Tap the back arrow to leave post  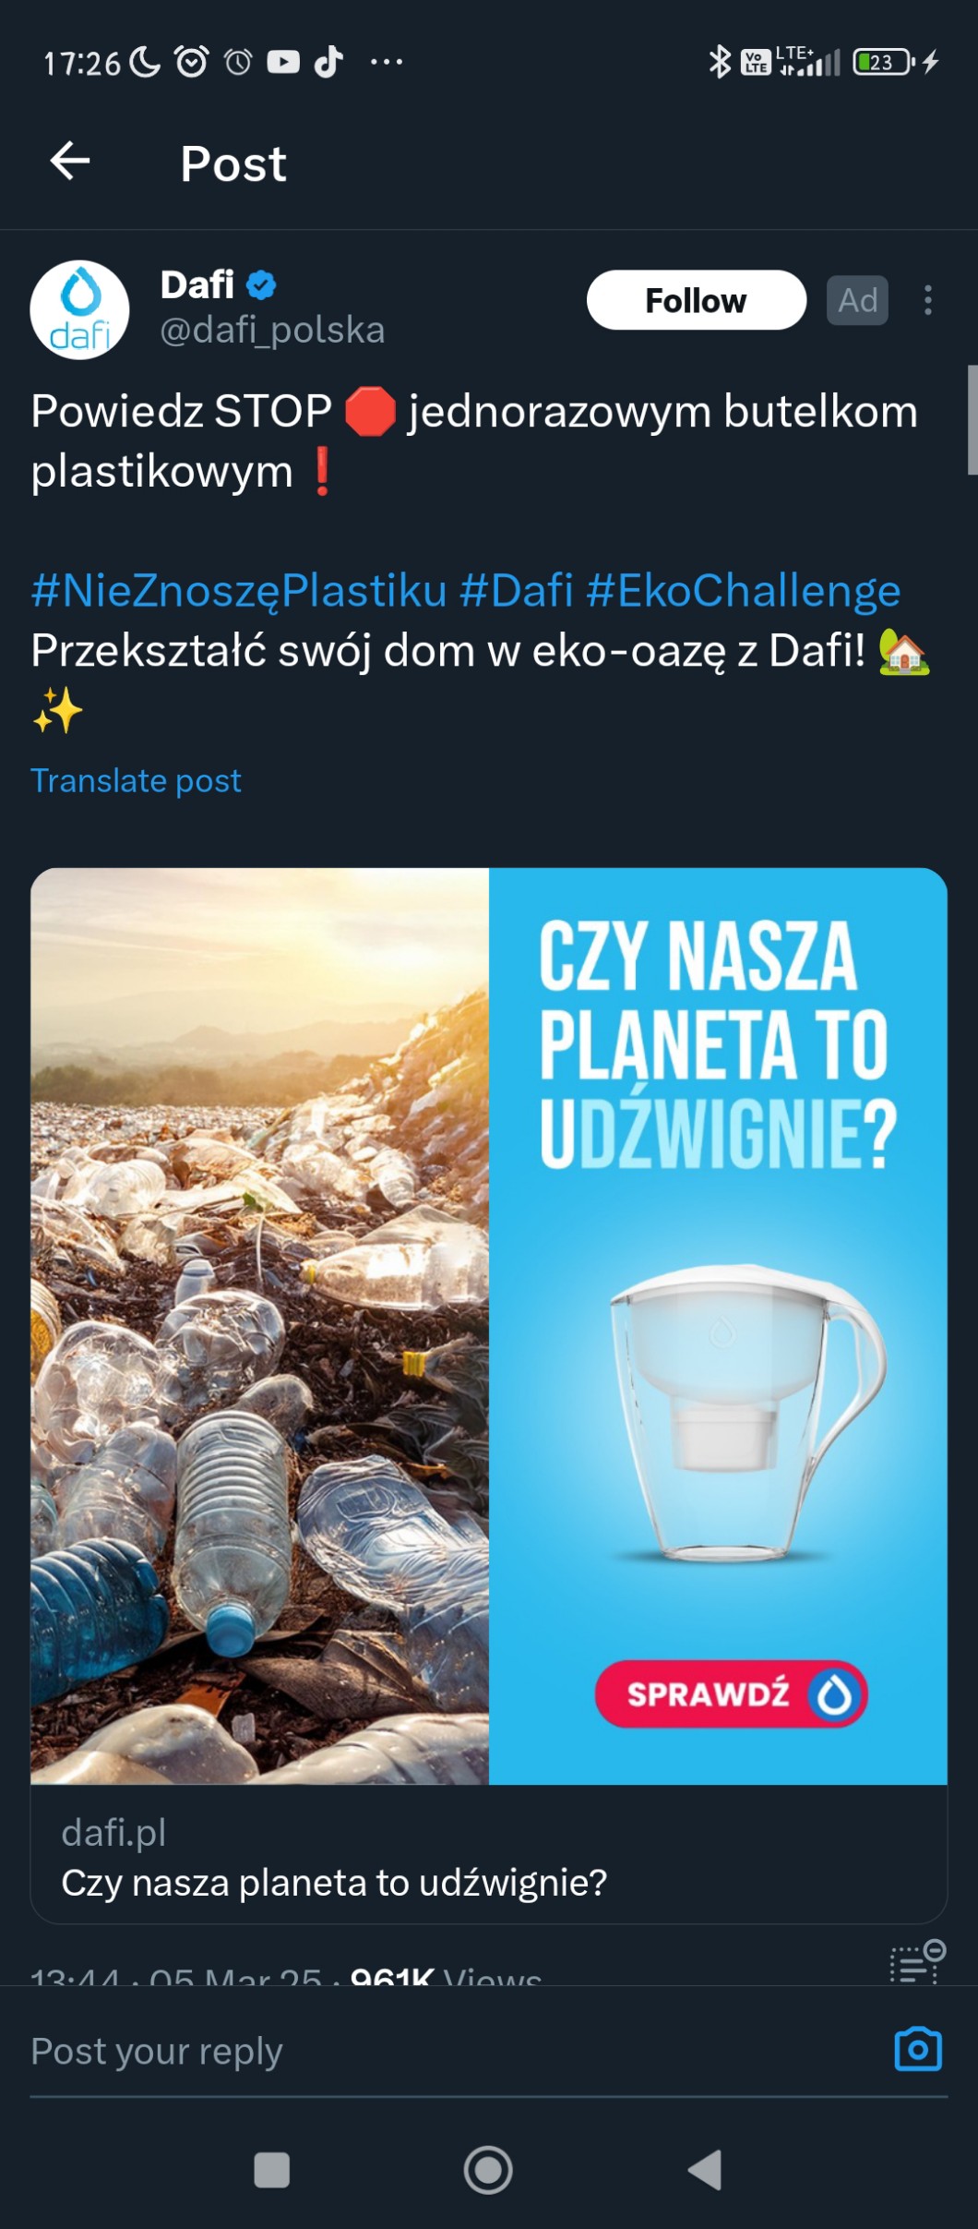(70, 162)
